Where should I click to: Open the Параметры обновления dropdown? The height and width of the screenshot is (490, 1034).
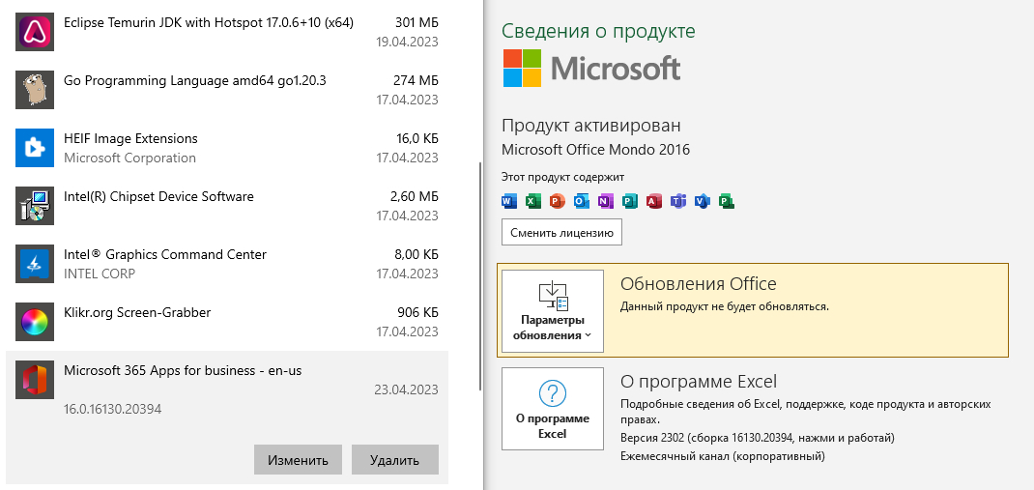(x=553, y=311)
